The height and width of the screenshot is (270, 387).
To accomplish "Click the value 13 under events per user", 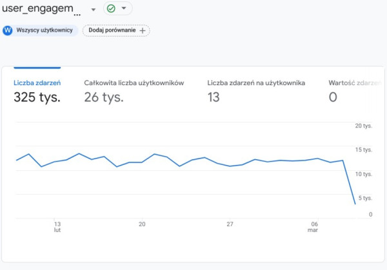I will (213, 98).
